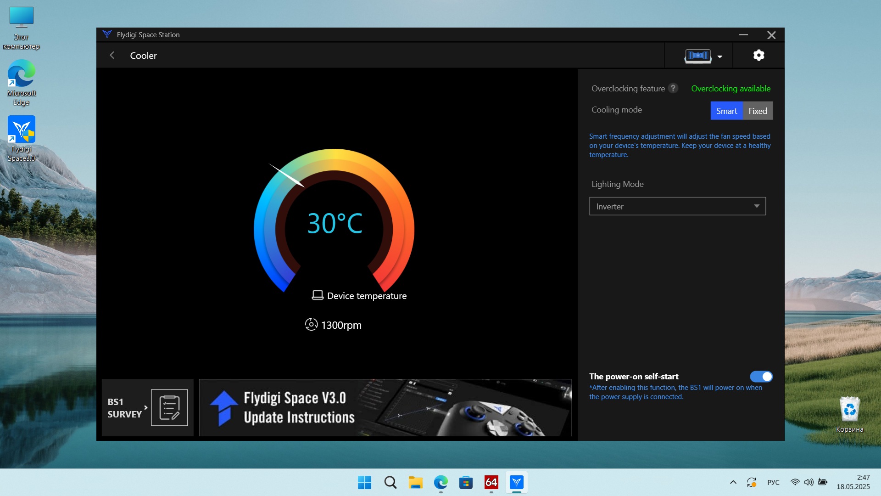Click the laptop icon beside Device temperature

pos(318,295)
